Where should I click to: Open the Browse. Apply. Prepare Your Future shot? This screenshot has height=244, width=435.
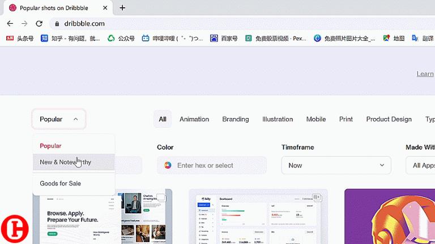(x=103, y=220)
